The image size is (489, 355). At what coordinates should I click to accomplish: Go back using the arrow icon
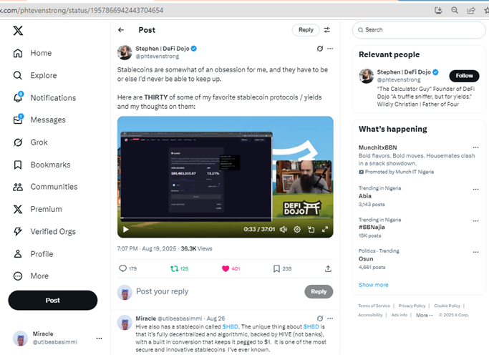pyautogui.click(x=121, y=30)
